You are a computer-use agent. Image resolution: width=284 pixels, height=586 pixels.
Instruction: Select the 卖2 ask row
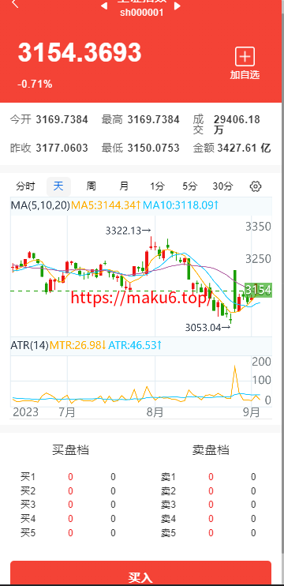click(211, 491)
